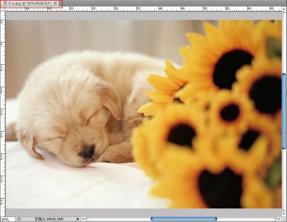
Task: Click the vertical scrollbar down arrow
Action: click(x=284, y=214)
